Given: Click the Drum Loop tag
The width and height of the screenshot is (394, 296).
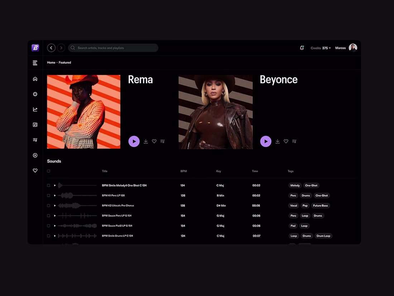Looking at the screenshot, I should pos(323,236).
